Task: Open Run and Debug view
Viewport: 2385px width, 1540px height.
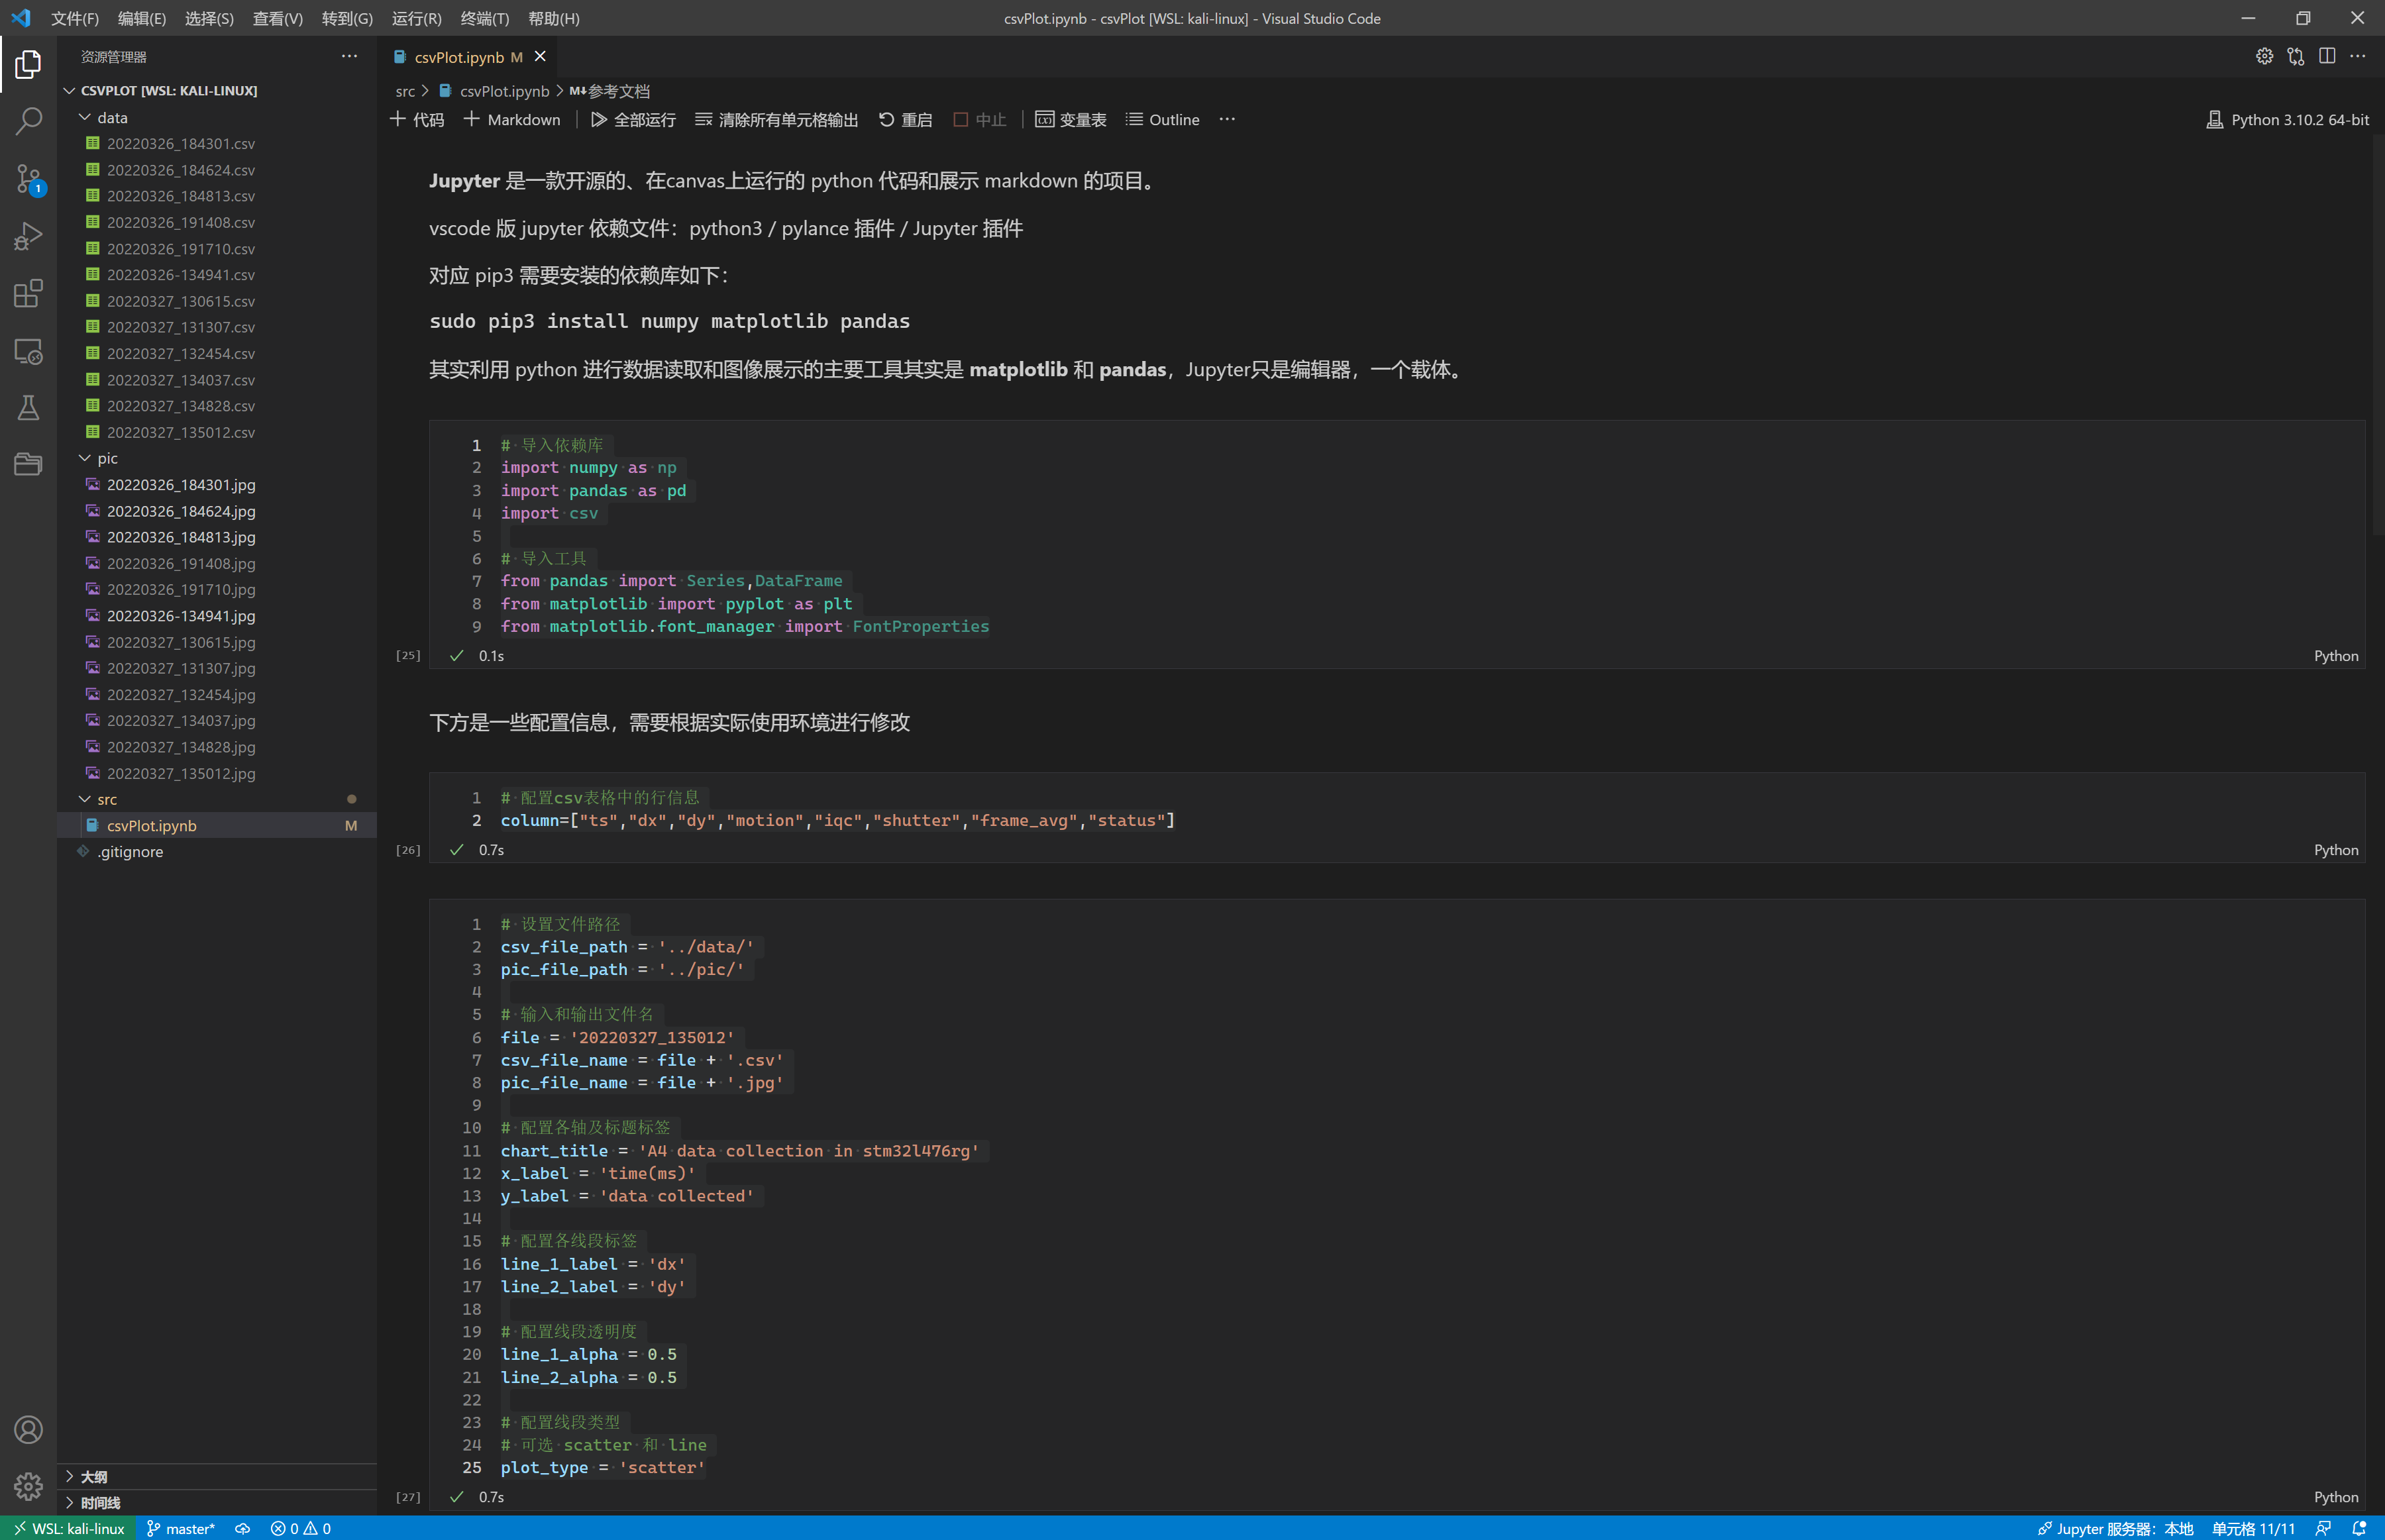Action: pos(28,237)
